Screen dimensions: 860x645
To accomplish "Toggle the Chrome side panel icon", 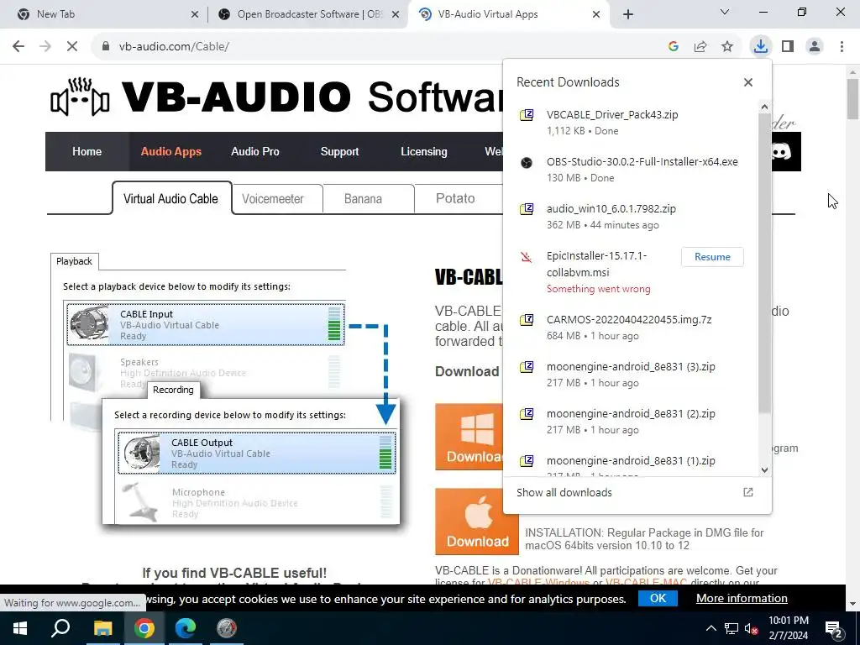I will click(x=788, y=46).
